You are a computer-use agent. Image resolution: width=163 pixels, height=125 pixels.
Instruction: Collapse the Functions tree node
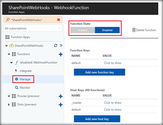9,54
